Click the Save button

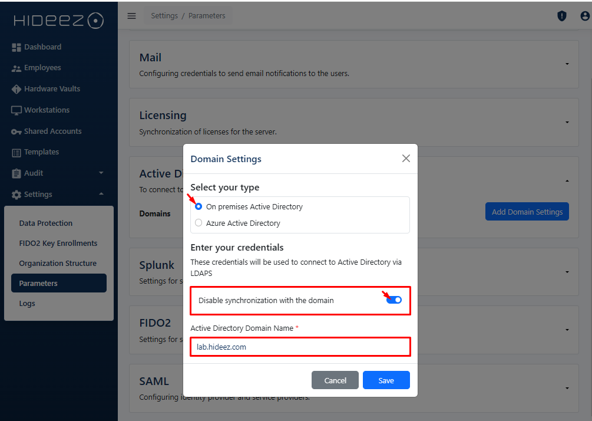386,380
